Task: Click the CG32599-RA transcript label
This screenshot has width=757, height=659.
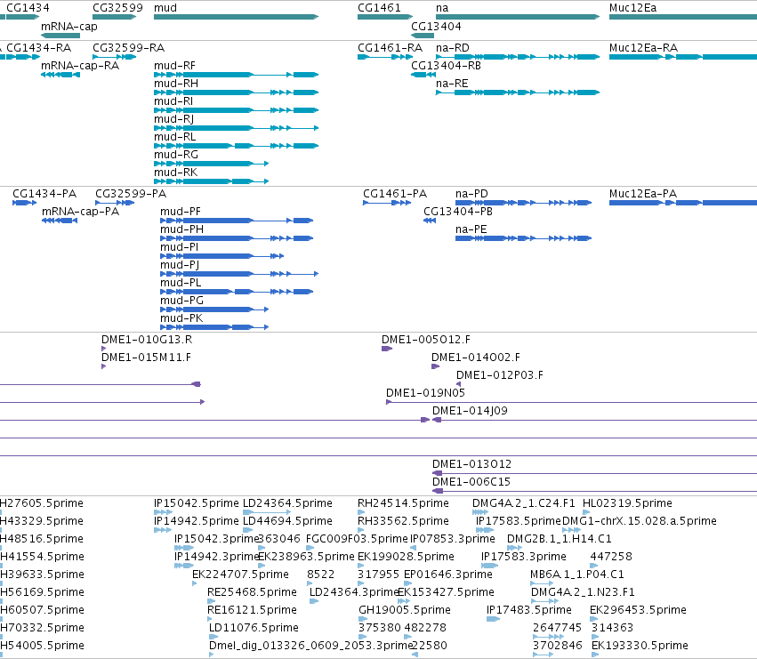Action: click(x=128, y=48)
